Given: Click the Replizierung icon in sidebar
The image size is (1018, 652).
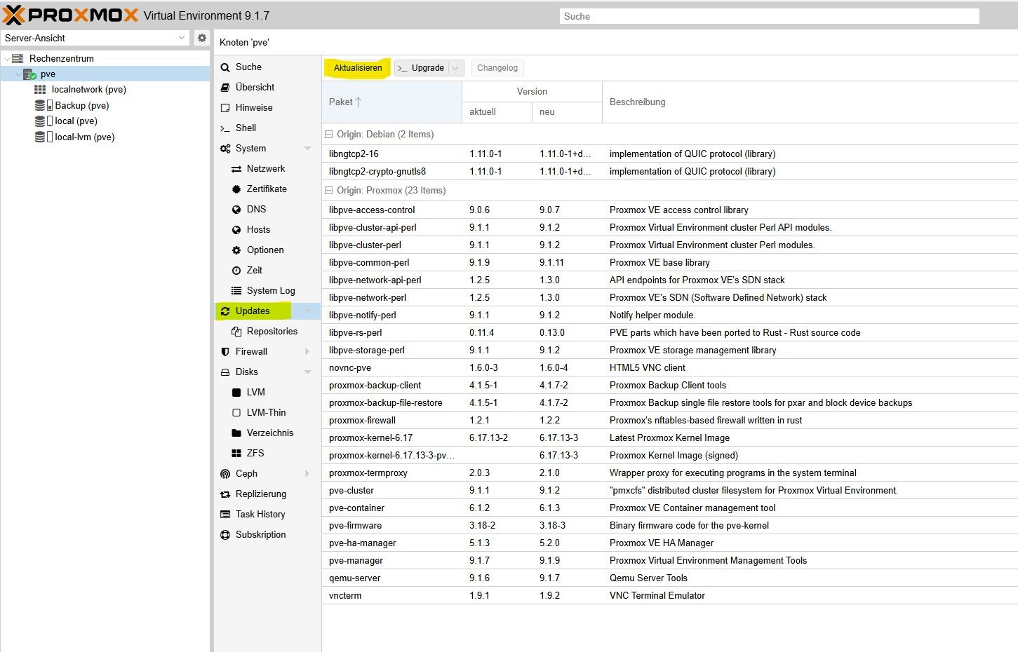Looking at the screenshot, I should coord(225,494).
